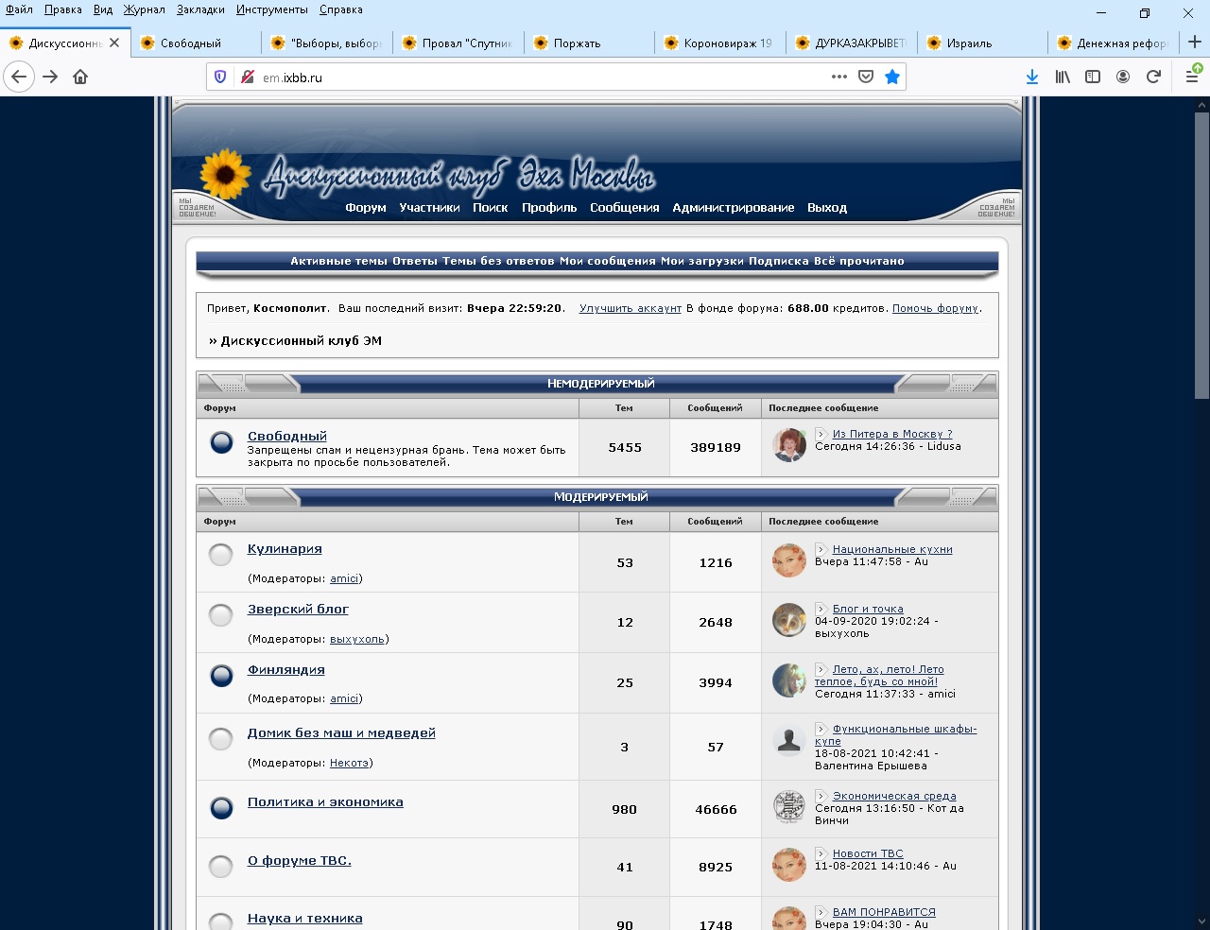Click the browser forward arrow
1210x930 pixels.
(x=50, y=77)
